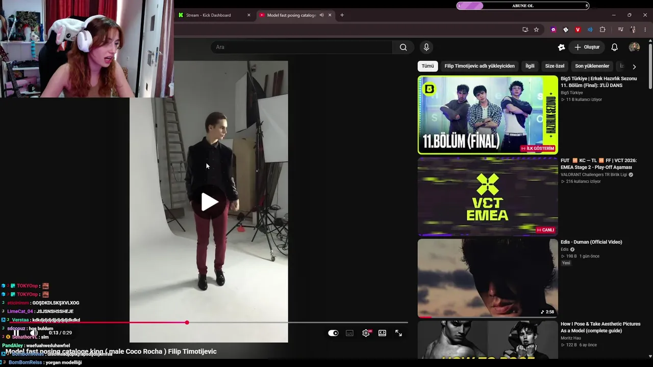653x367 pixels.
Task: Switch to theater mode
Action: 382,333
